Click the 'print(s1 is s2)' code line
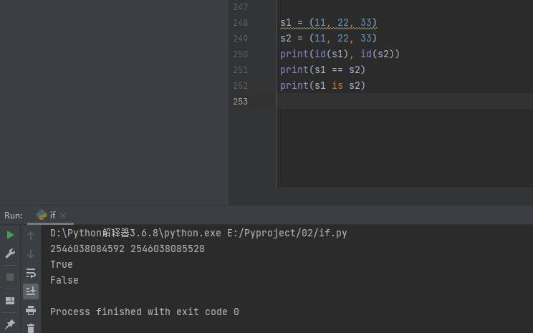The height and width of the screenshot is (333, 533). (x=322, y=86)
